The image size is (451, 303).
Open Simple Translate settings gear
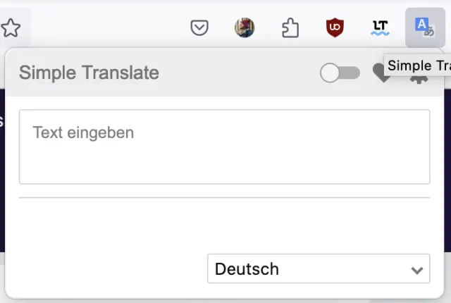419,78
